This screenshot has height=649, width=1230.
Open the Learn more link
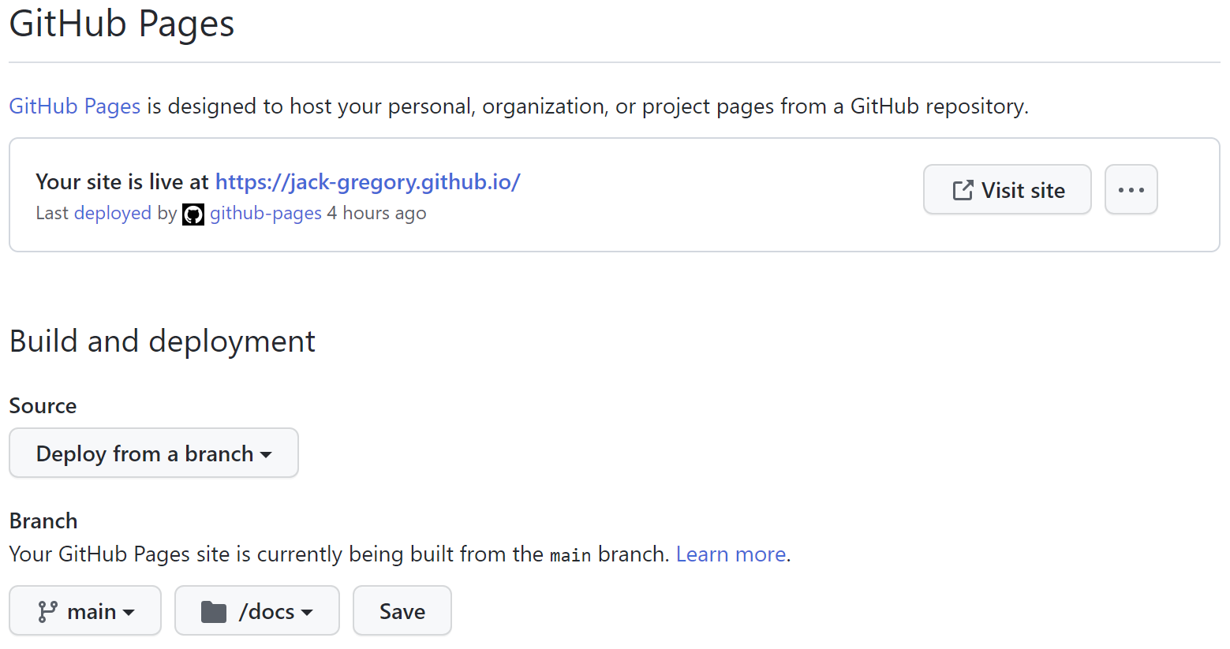(731, 554)
